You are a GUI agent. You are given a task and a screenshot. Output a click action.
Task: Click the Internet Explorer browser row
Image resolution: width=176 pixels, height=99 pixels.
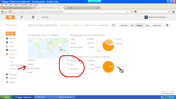[x=82, y=48]
